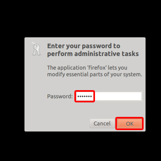Click "The application" text in the description
Screen dimensions: 161x161
tap(66, 68)
